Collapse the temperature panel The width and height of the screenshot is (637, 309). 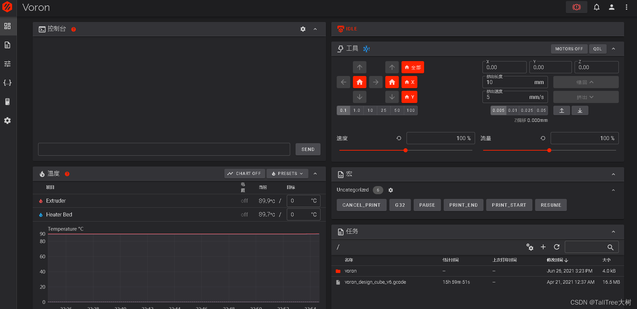315,174
